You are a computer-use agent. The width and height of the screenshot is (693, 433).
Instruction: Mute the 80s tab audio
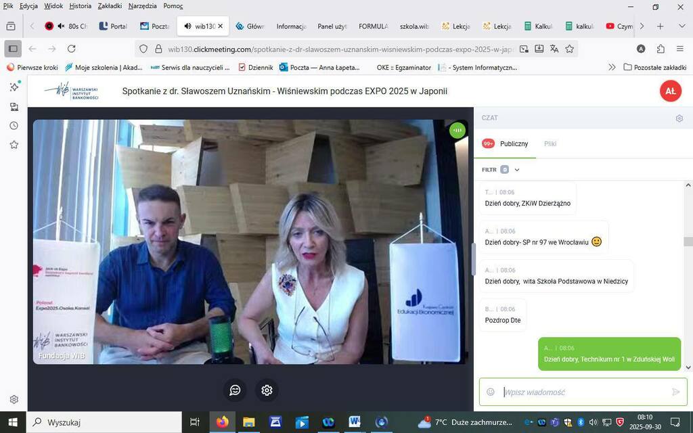click(x=61, y=26)
